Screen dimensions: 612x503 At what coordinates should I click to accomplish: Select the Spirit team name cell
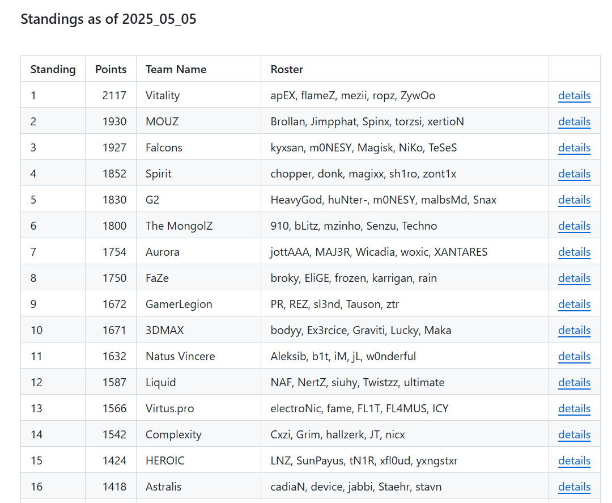[199, 174]
